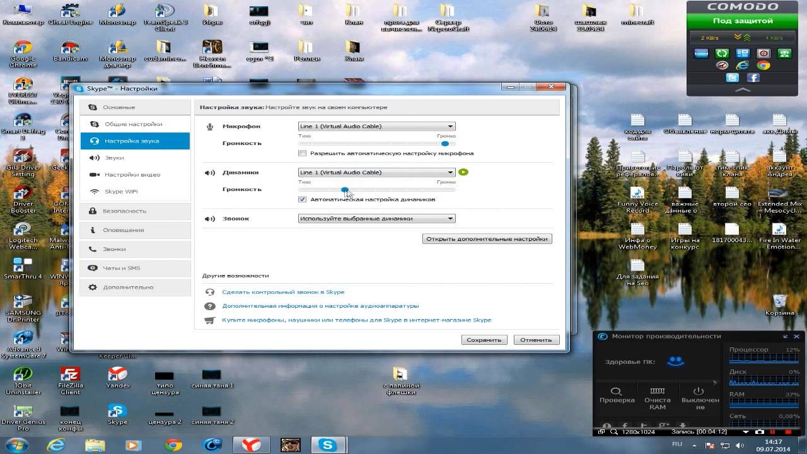Open Chrome from the taskbar
Viewport: 807px width, 454px height.
(x=173, y=445)
